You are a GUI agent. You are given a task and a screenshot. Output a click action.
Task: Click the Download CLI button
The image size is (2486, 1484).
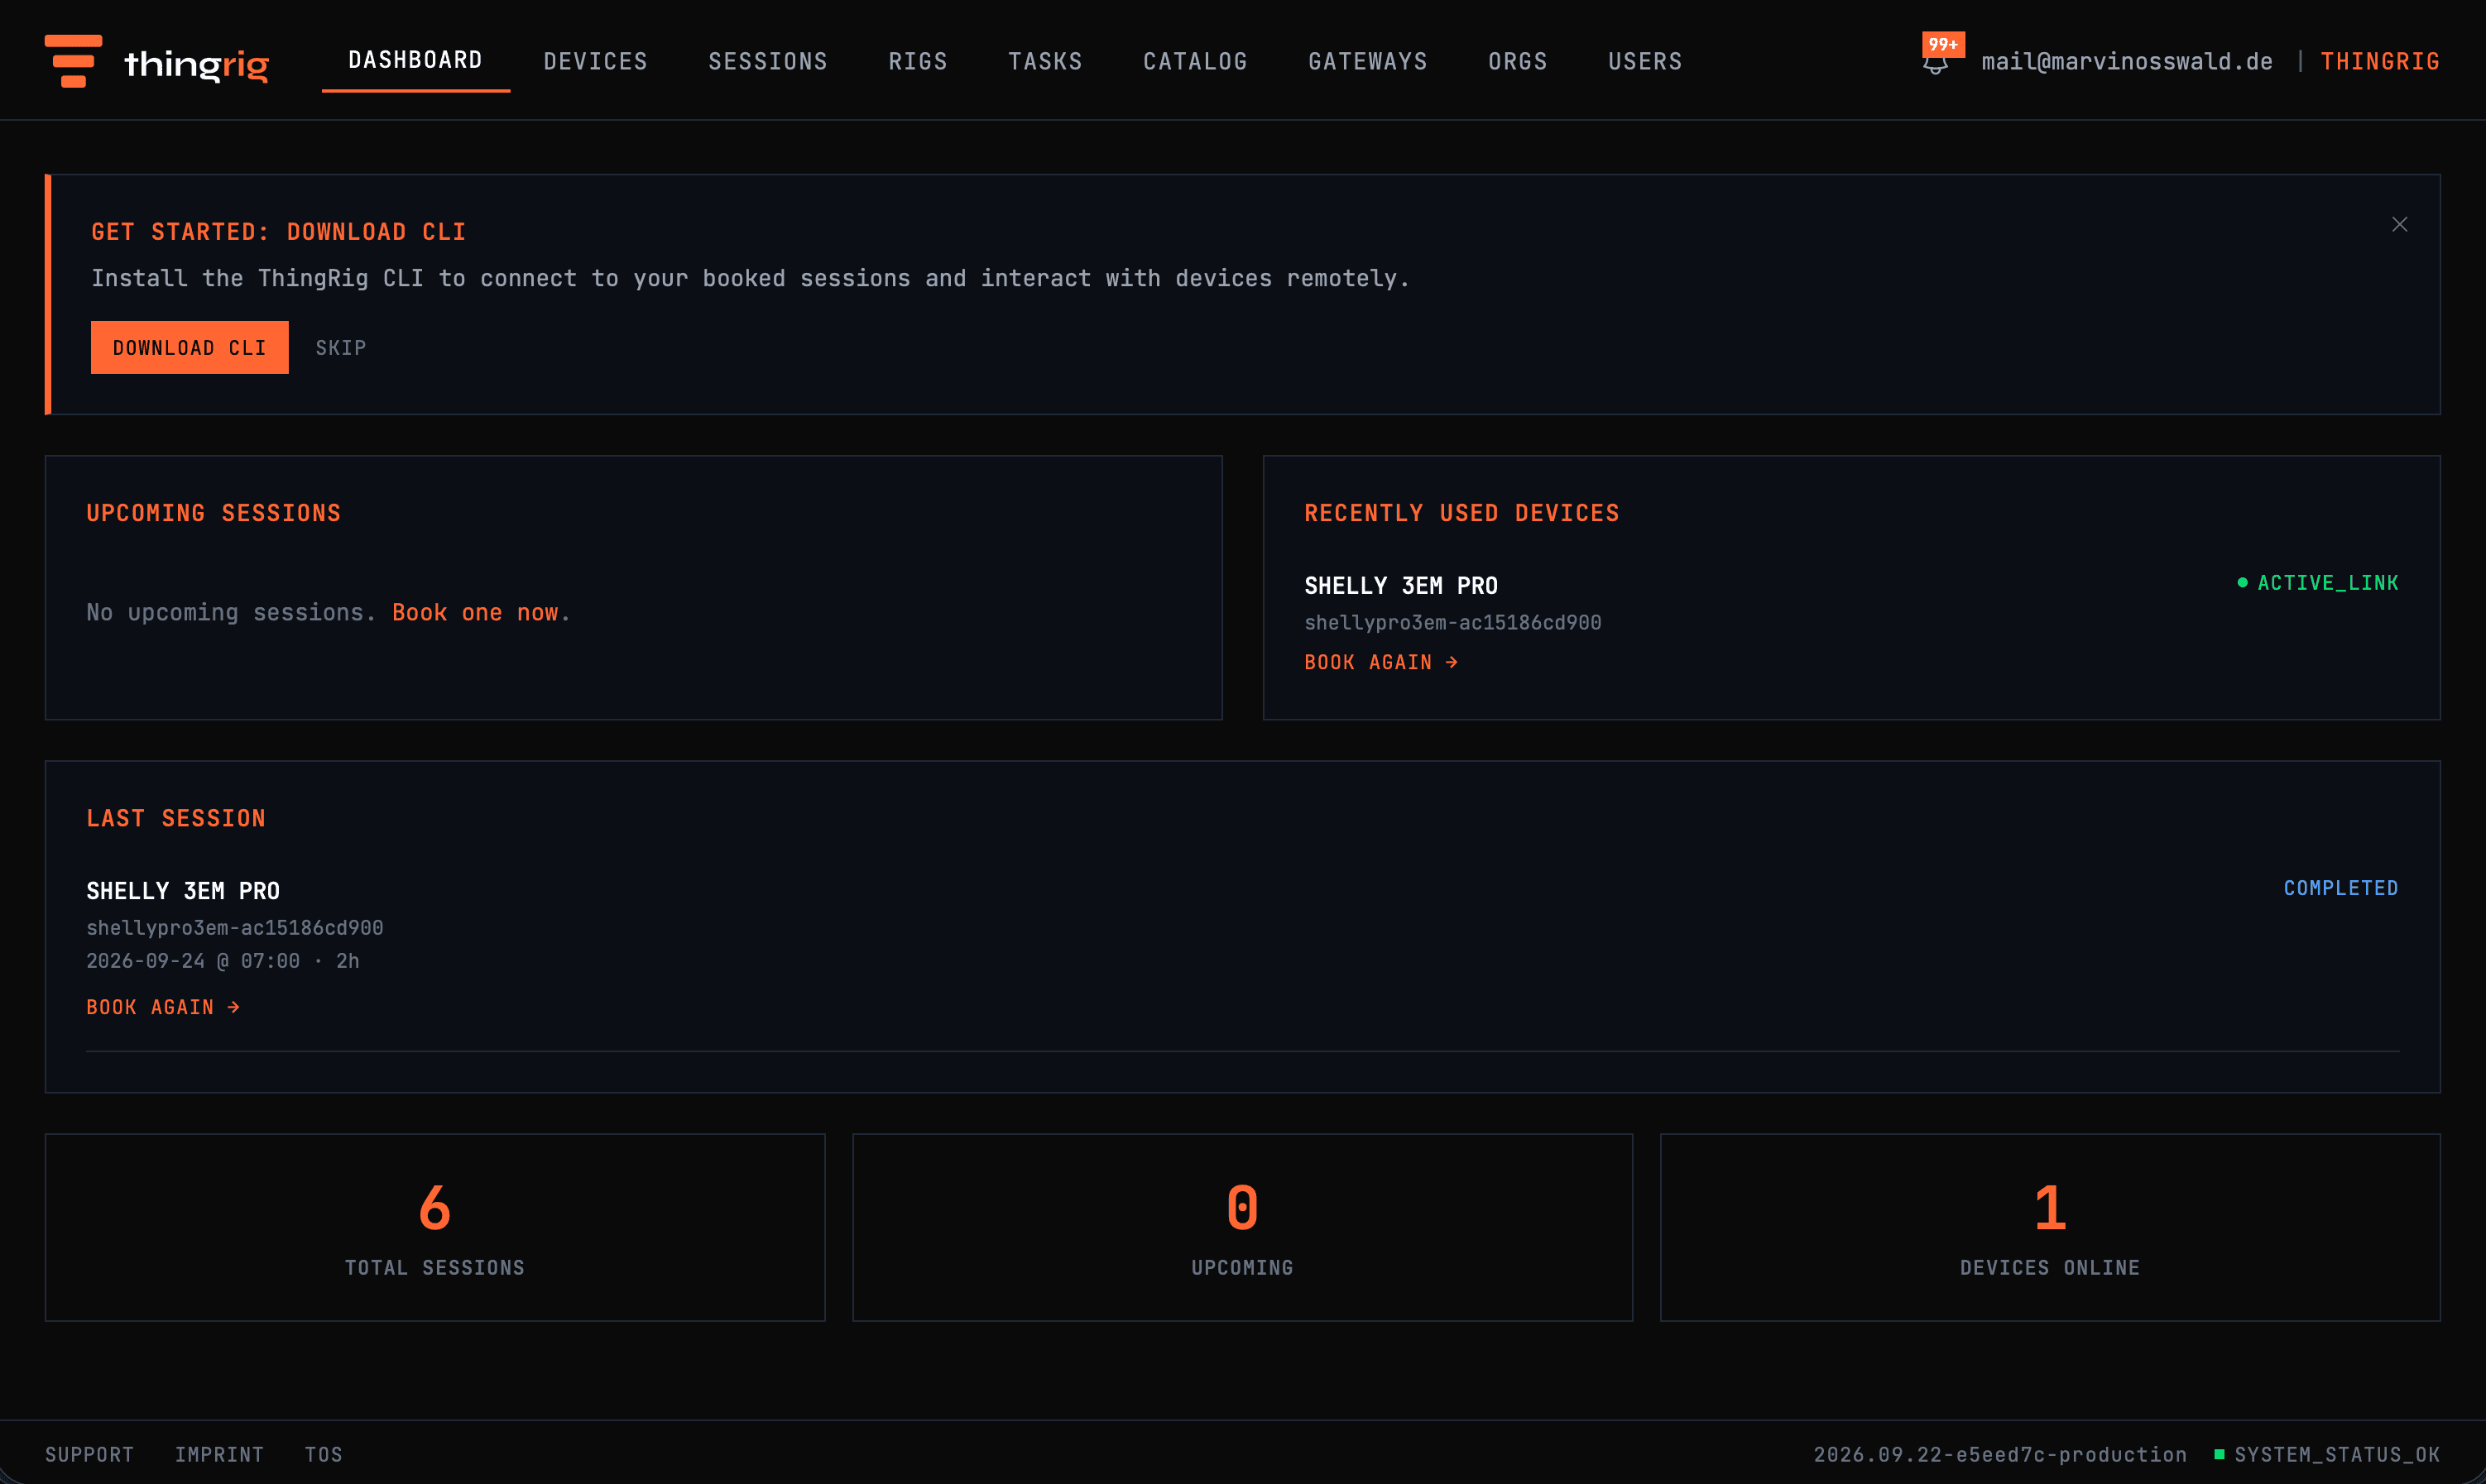[x=190, y=348]
